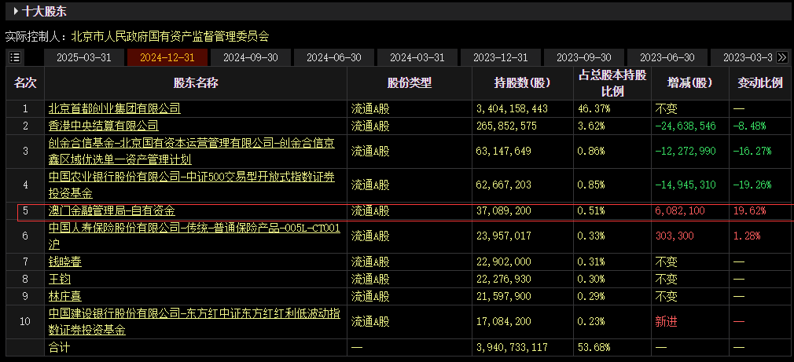Click the holding value 21,597,900

(x=504, y=296)
